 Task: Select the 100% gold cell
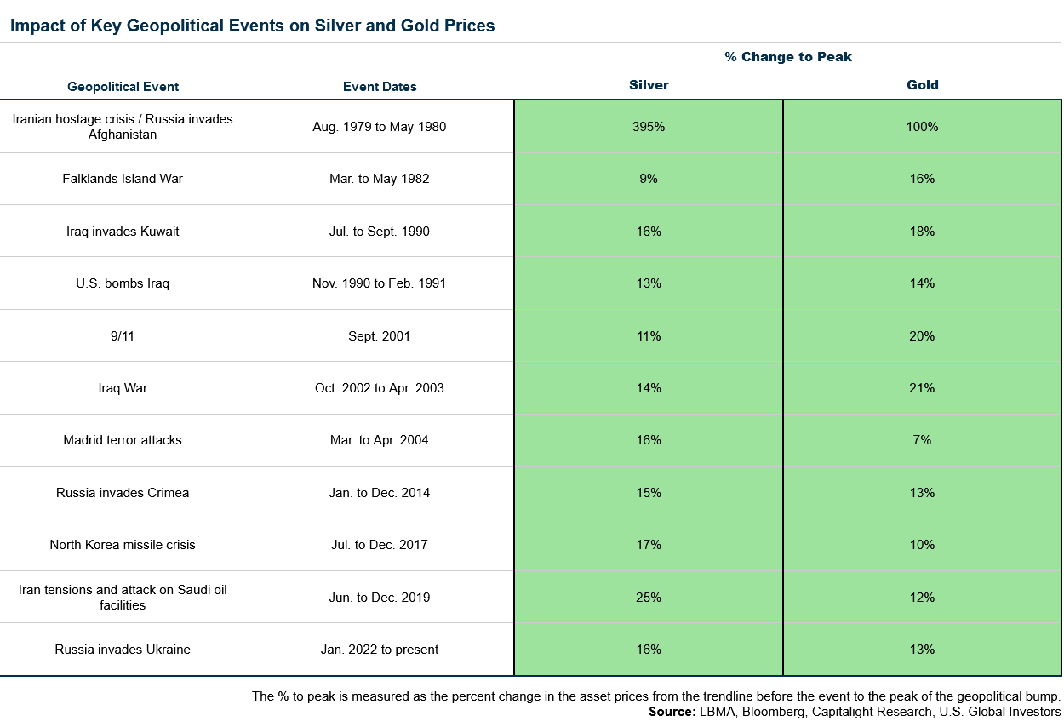(922, 127)
